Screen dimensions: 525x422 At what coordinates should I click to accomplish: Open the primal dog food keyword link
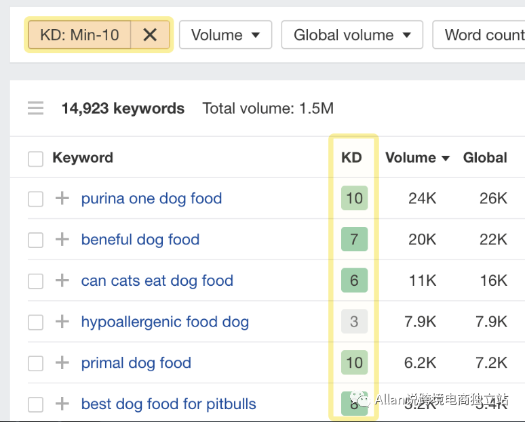[x=136, y=363]
